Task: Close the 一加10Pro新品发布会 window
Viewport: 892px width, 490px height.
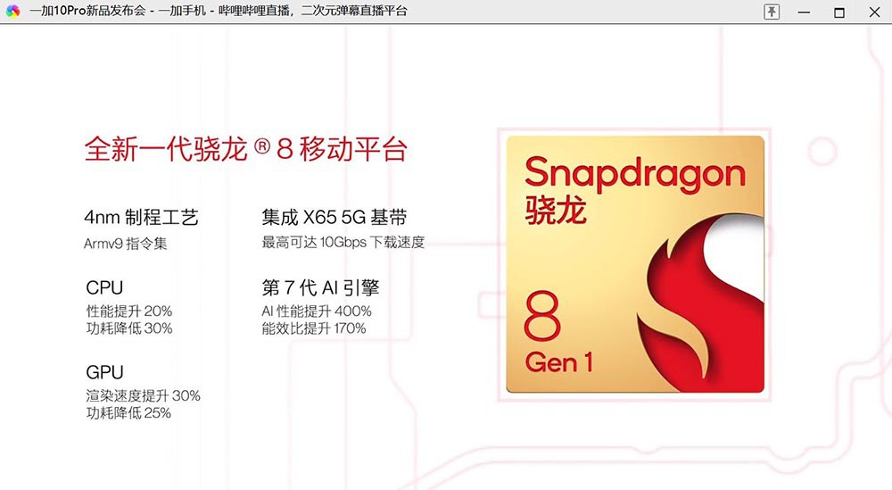Action: pos(874,12)
